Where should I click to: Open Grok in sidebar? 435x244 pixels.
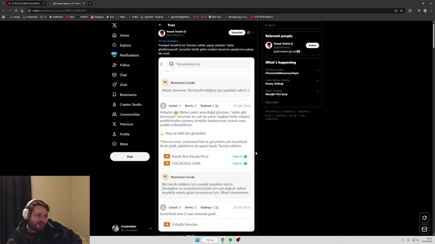tap(120, 85)
